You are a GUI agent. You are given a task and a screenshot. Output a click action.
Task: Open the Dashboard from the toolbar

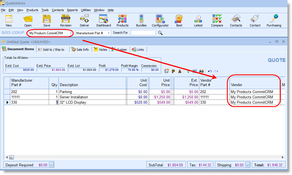click(103, 21)
